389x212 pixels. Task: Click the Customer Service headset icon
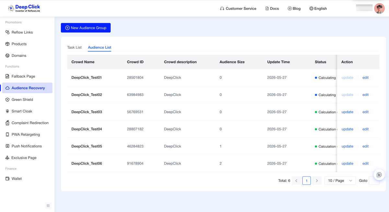[x=222, y=9]
